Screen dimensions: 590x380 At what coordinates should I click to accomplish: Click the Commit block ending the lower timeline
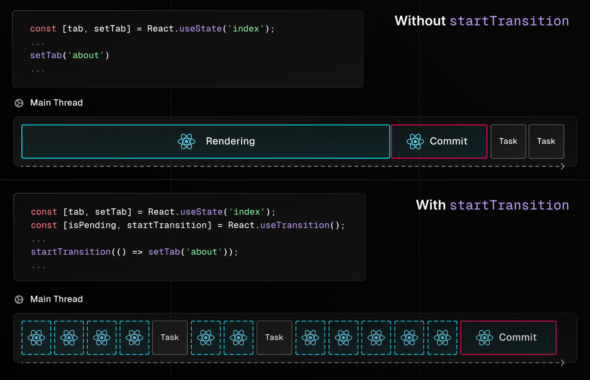509,338
